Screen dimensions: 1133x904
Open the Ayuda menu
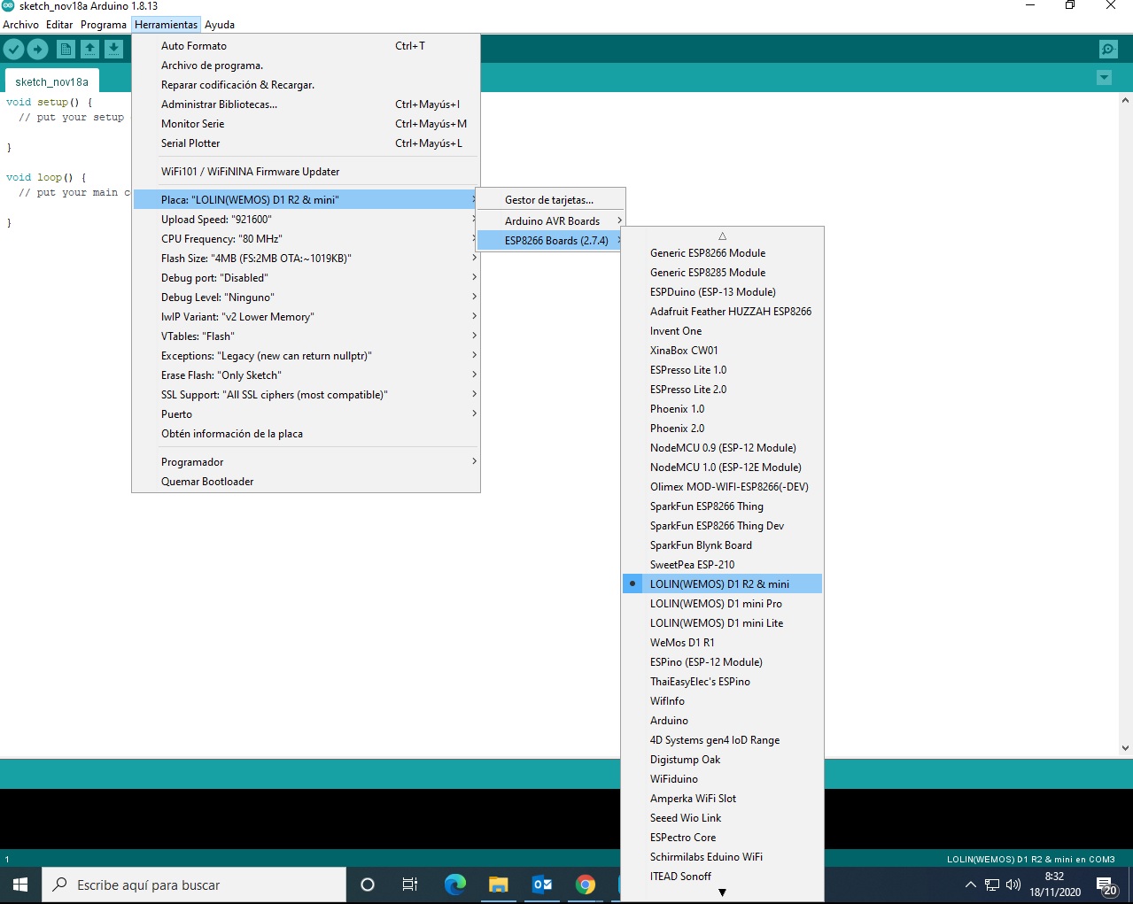click(220, 25)
